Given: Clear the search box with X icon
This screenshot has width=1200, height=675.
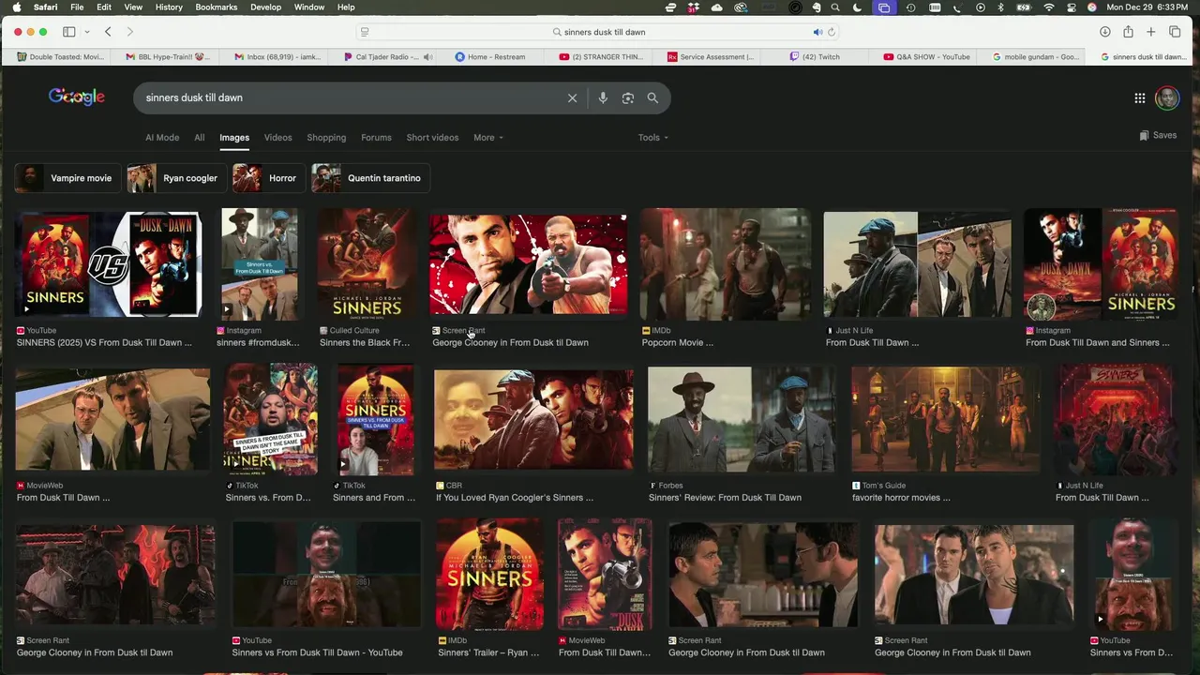Looking at the screenshot, I should point(572,97).
